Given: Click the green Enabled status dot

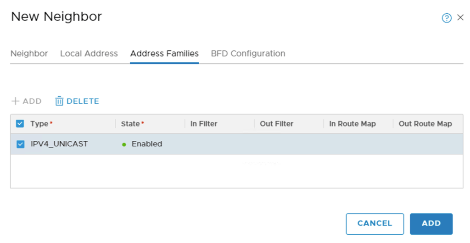Looking at the screenshot, I should pyautogui.click(x=124, y=144).
